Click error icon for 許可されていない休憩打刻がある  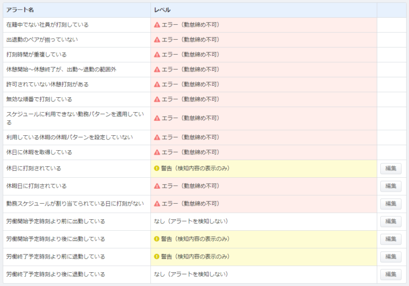(x=157, y=84)
